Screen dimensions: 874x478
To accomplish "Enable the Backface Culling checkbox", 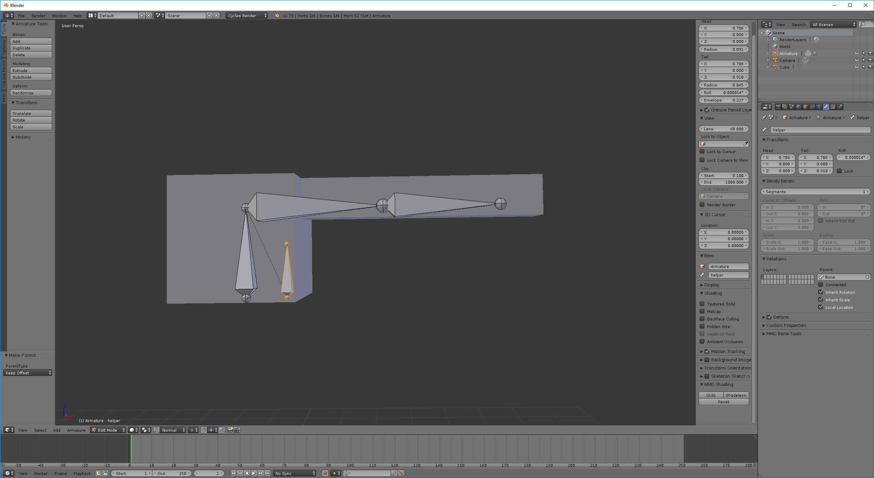I will 702,319.
